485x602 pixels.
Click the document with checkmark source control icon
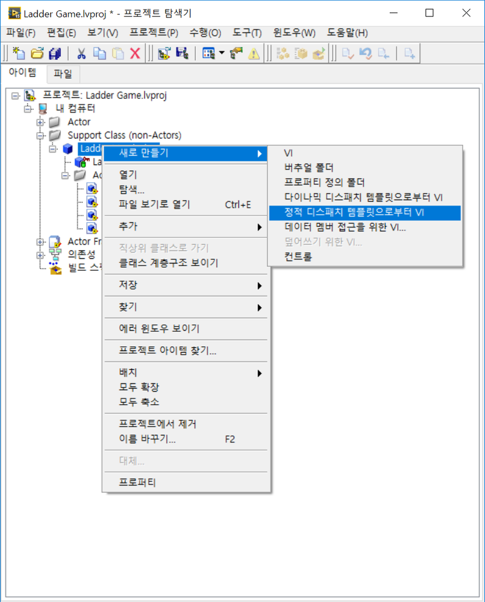pyautogui.click(x=348, y=53)
